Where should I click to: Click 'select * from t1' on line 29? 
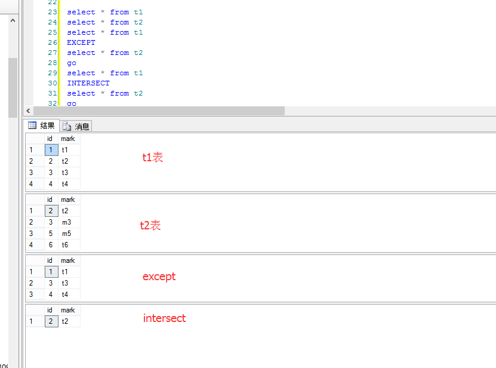pyautogui.click(x=104, y=73)
